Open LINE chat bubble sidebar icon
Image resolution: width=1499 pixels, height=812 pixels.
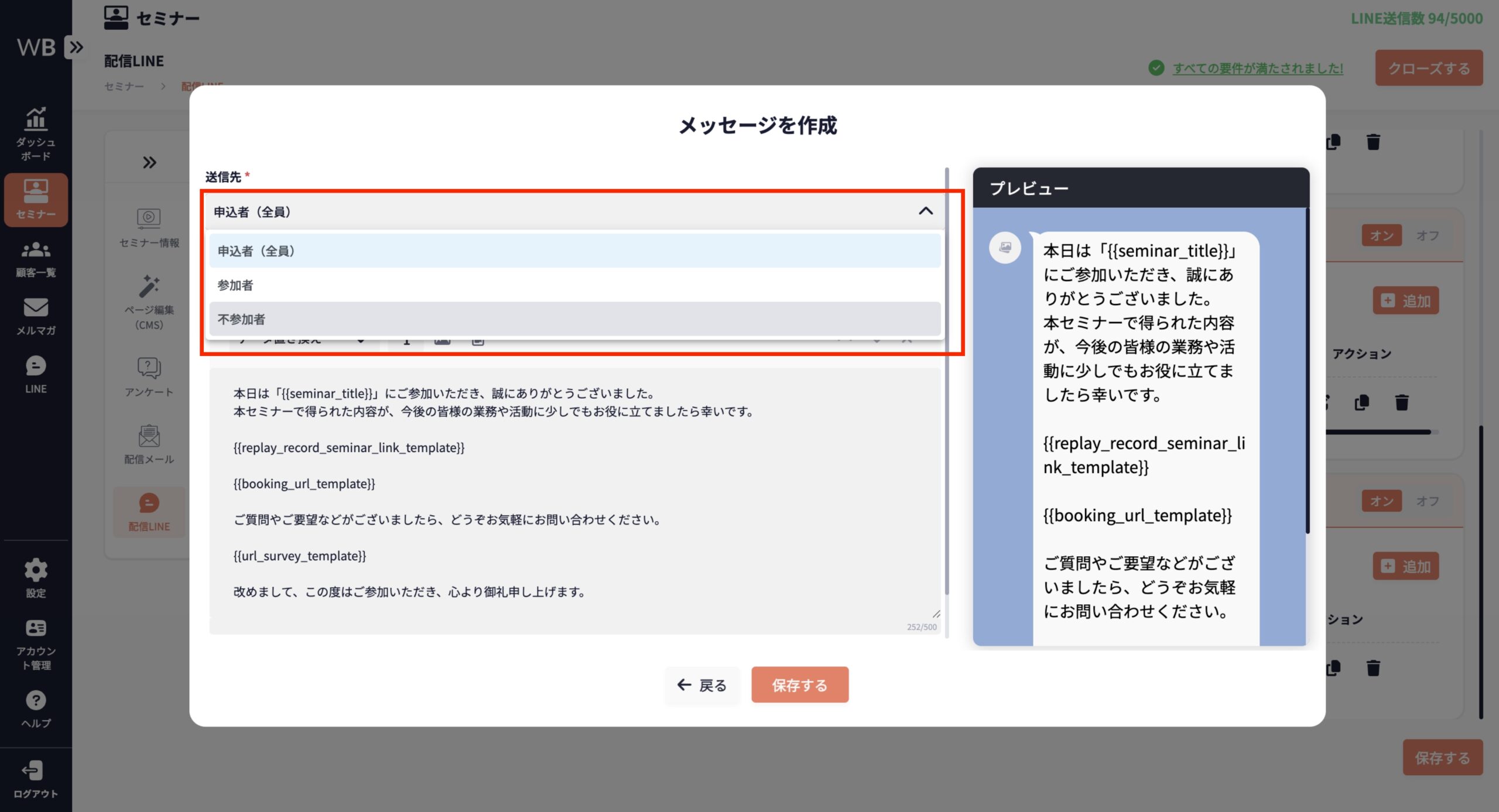click(36, 366)
